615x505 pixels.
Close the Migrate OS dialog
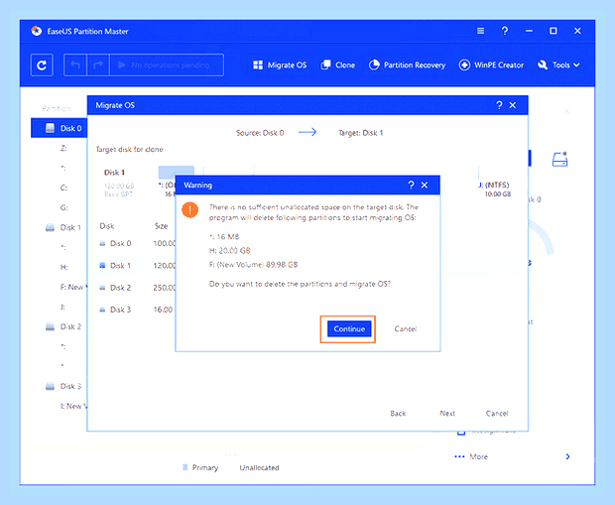pyautogui.click(x=513, y=105)
